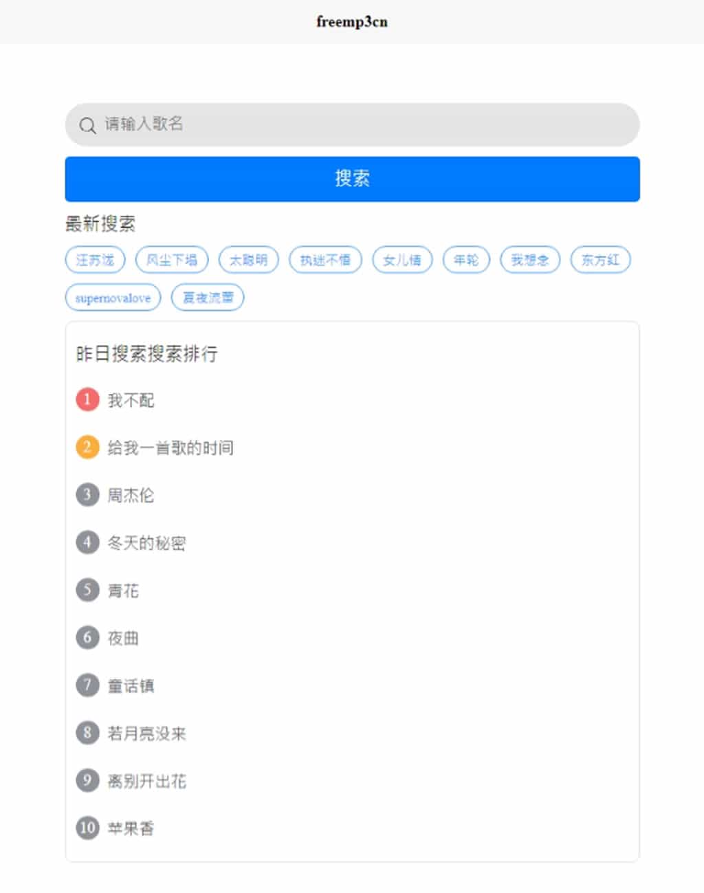Click the 若月亮没来 ranking entry
This screenshot has width=704, height=893.
coord(146,734)
